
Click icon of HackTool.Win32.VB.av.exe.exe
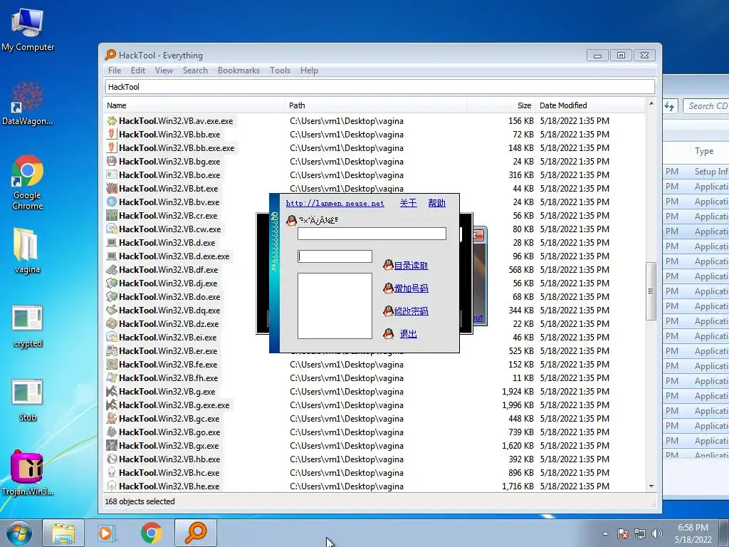112,121
